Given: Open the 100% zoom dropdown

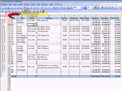Looking at the screenshot, I should [81, 8].
